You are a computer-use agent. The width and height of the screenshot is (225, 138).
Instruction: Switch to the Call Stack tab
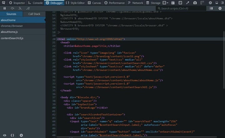pos(34,14)
